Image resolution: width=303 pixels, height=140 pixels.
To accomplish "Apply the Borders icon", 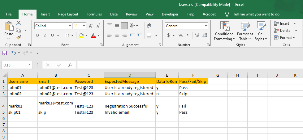I will tap(67, 35).
